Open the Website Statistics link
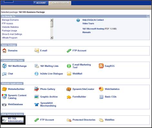Image resolution: width=152 pixels, height=128 pixels. tap(10, 27)
